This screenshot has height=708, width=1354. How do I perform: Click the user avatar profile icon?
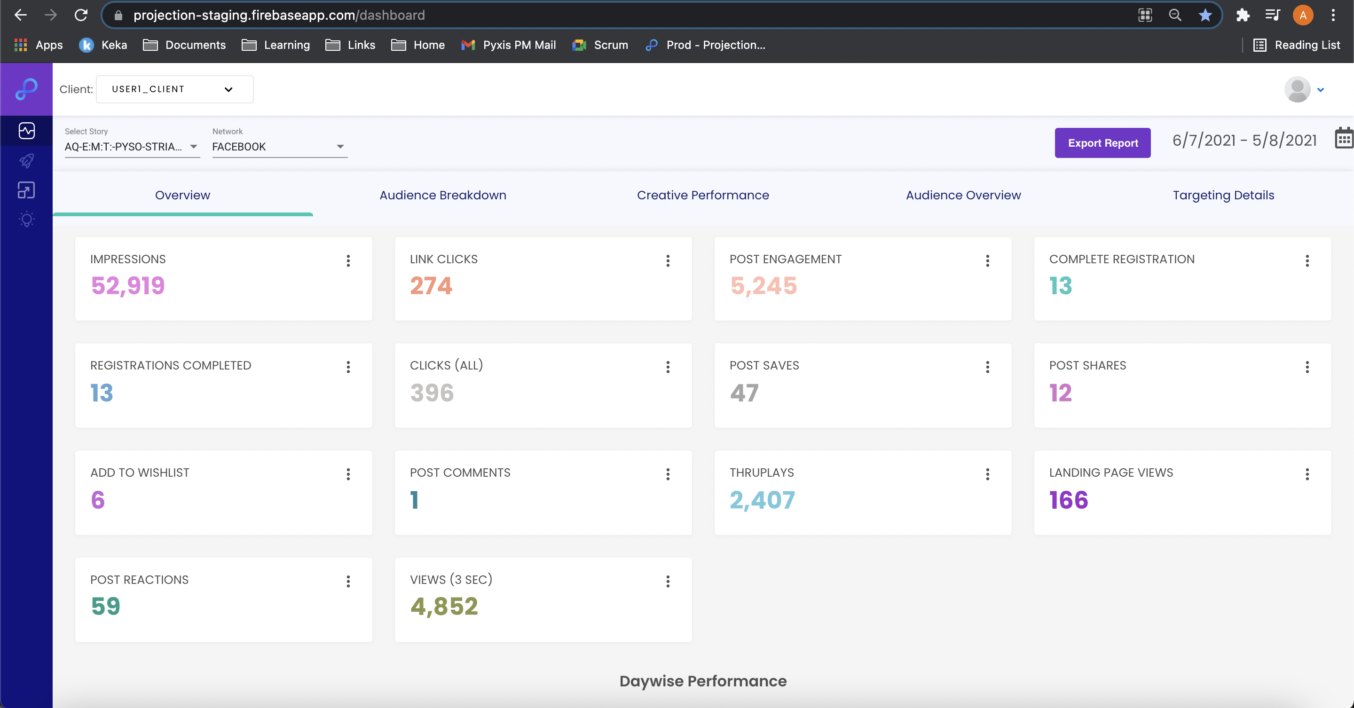pyautogui.click(x=1297, y=89)
